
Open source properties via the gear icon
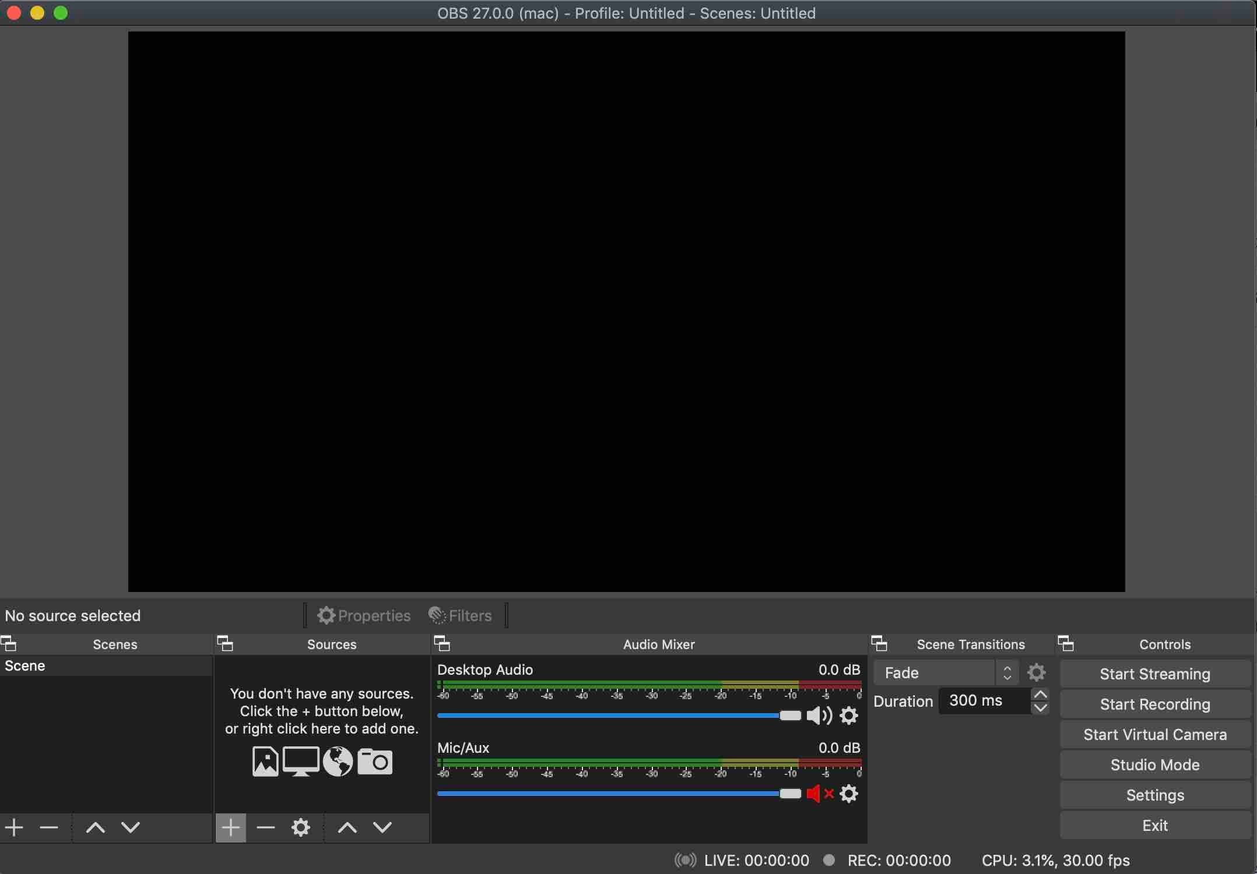(x=301, y=827)
